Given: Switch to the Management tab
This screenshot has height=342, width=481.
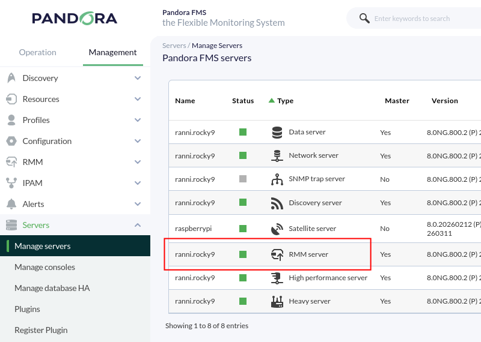Looking at the screenshot, I should pyautogui.click(x=112, y=52).
